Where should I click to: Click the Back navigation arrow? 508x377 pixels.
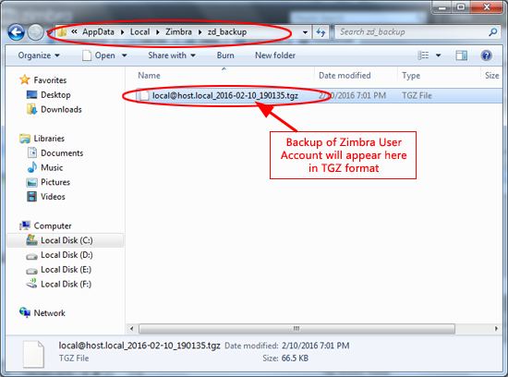pyautogui.click(x=16, y=32)
